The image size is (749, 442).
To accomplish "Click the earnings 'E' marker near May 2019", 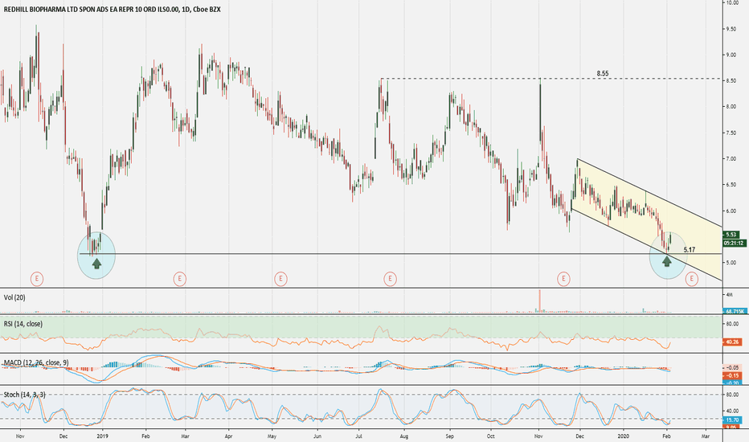I will click(x=280, y=279).
